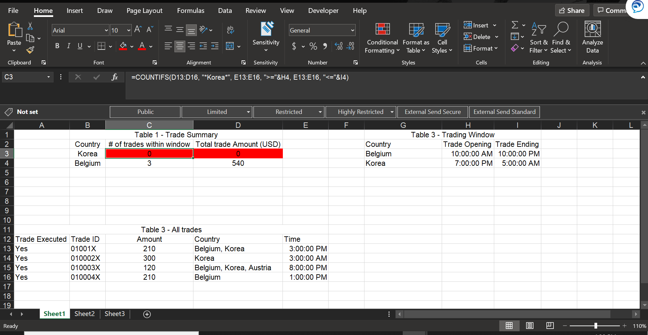
Task: Open Sort & Filter options
Action: [539, 38]
